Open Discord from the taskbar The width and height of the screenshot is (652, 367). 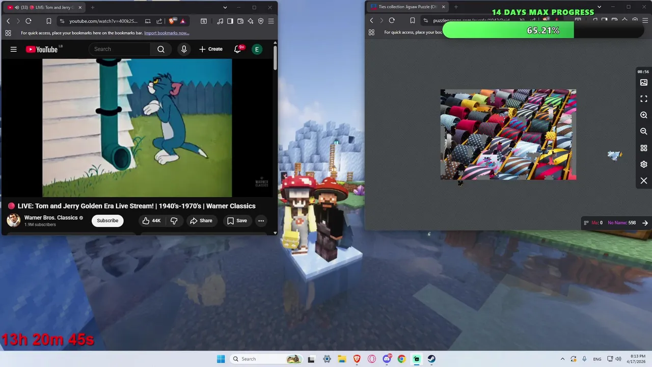click(x=387, y=359)
